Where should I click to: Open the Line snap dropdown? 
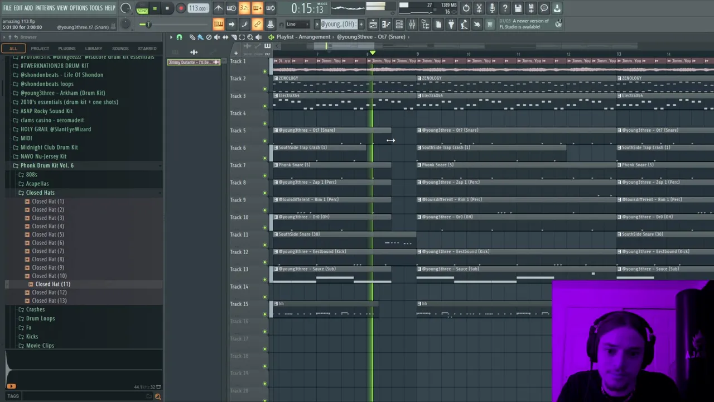[296, 24]
